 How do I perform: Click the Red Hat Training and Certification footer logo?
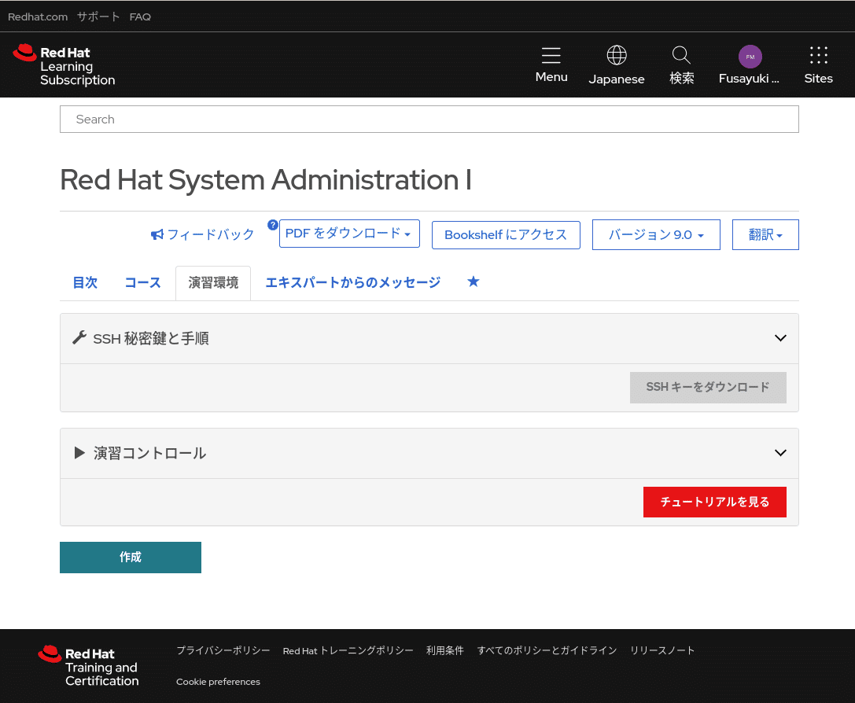pos(89,666)
